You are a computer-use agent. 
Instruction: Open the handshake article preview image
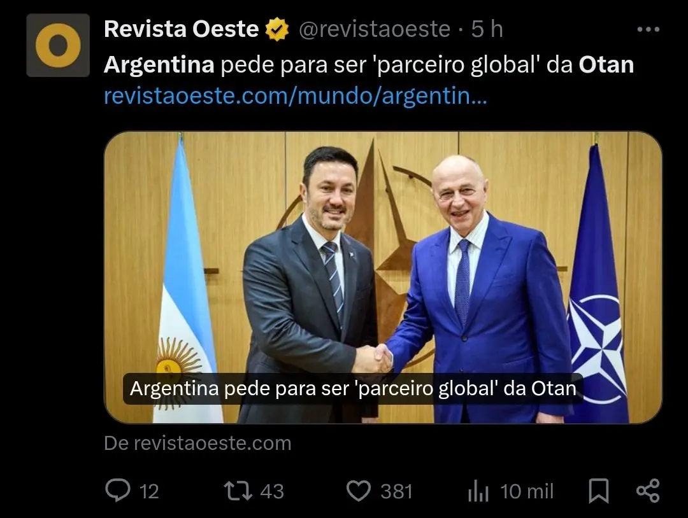tap(383, 277)
